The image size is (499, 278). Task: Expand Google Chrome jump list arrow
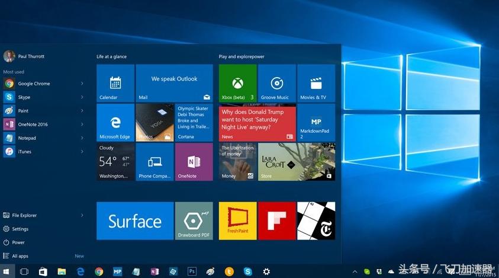pos(82,84)
